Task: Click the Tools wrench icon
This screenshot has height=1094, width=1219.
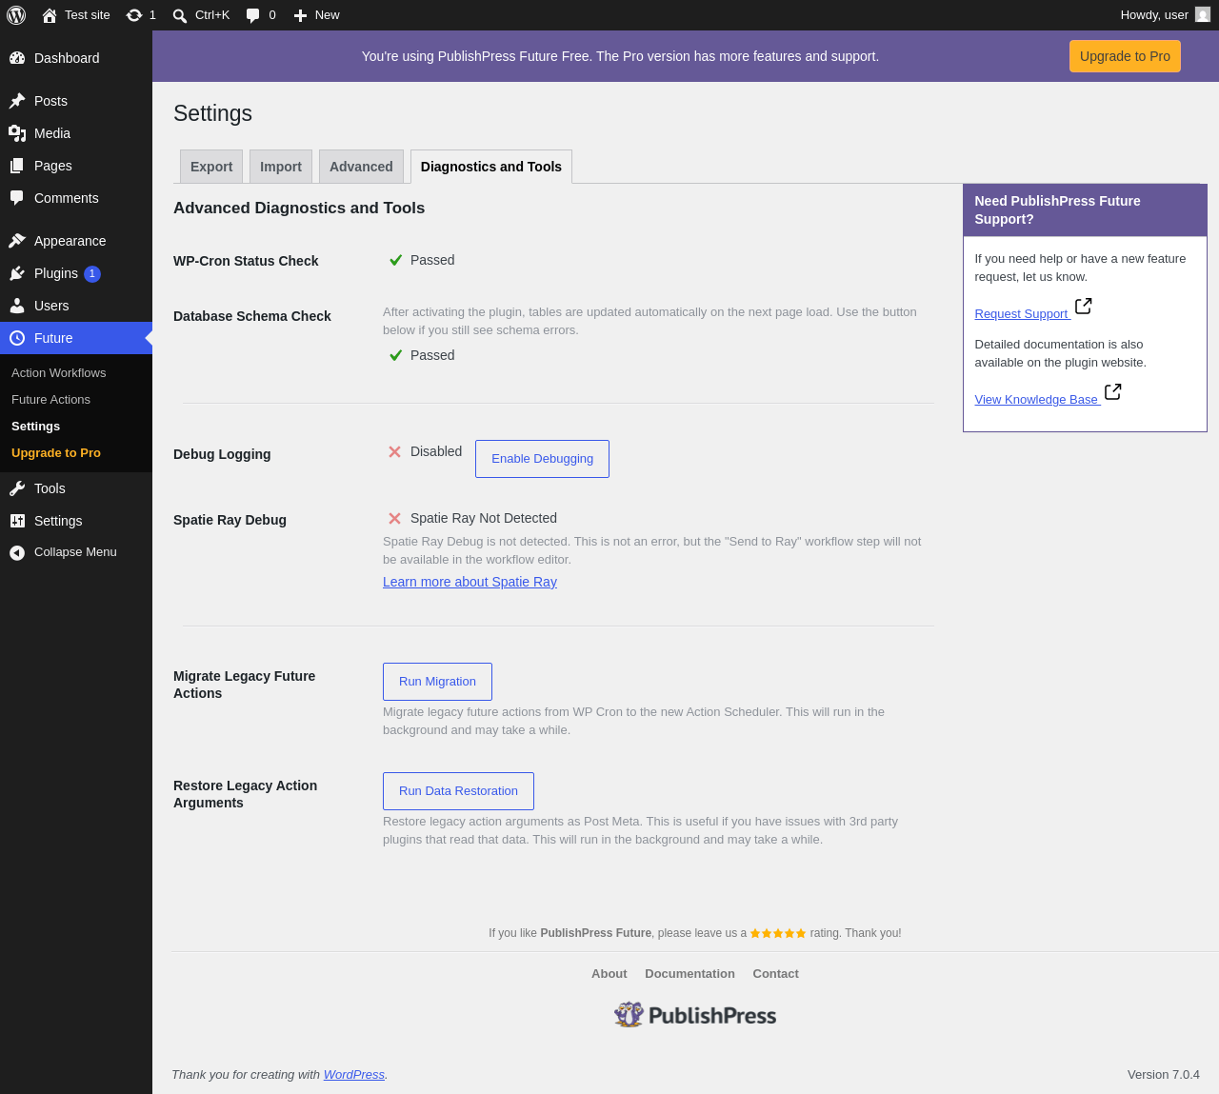Action: (x=17, y=488)
